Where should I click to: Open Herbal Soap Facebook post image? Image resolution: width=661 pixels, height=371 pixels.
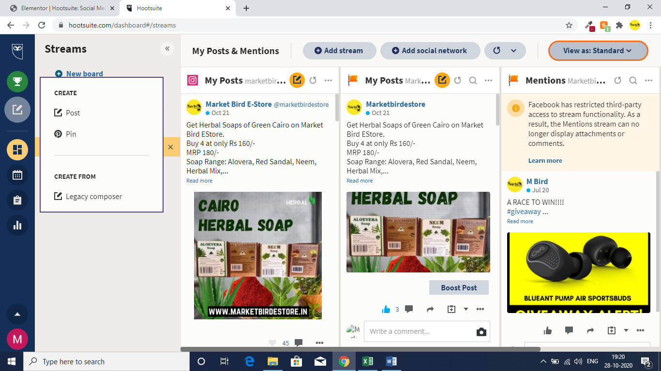tap(418, 232)
